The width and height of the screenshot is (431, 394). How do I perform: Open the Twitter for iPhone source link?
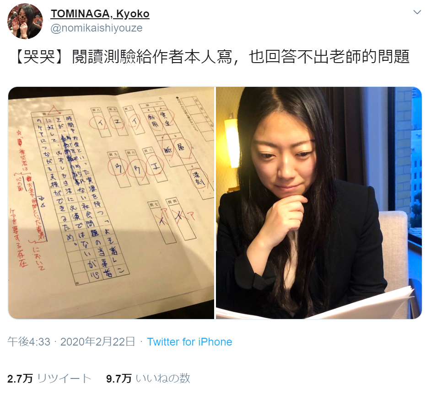click(189, 342)
